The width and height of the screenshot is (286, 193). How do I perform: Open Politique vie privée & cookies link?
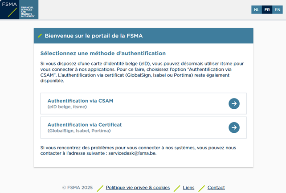pyautogui.click(x=138, y=188)
